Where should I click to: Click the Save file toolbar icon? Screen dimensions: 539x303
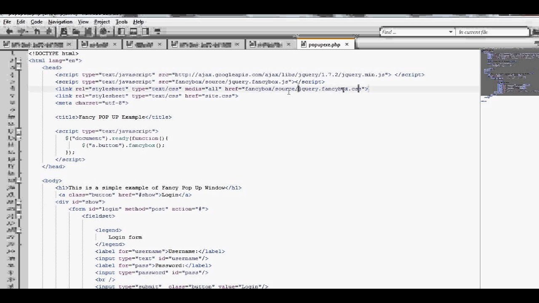click(x=88, y=32)
